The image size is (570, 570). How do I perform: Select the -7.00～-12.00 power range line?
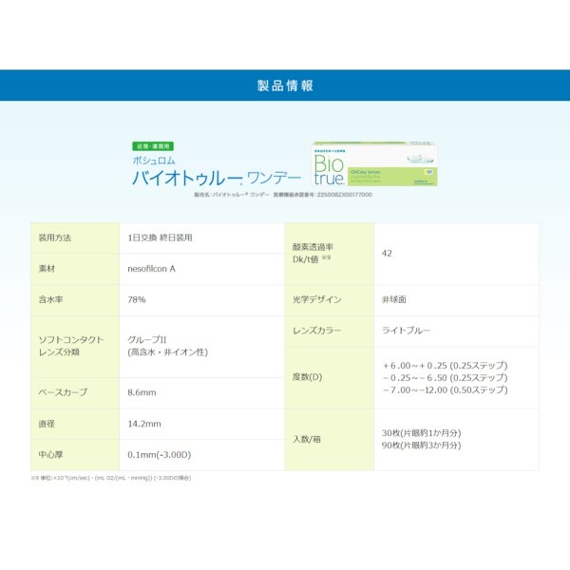coord(446,390)
